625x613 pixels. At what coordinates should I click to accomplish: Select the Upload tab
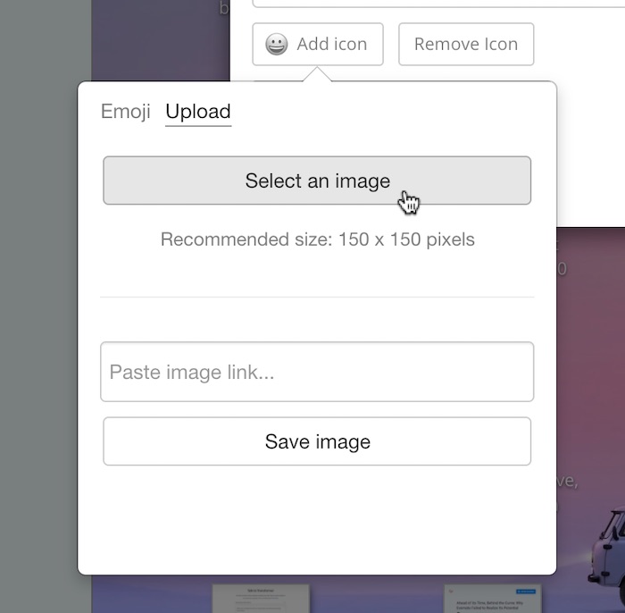[198, 112]
